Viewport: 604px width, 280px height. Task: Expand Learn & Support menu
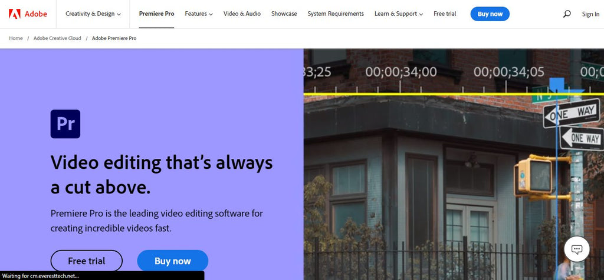click(x=399, y=14)
